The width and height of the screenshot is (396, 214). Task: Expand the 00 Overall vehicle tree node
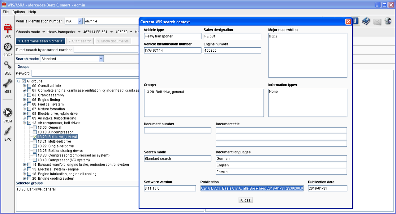(x=24, y=86)
